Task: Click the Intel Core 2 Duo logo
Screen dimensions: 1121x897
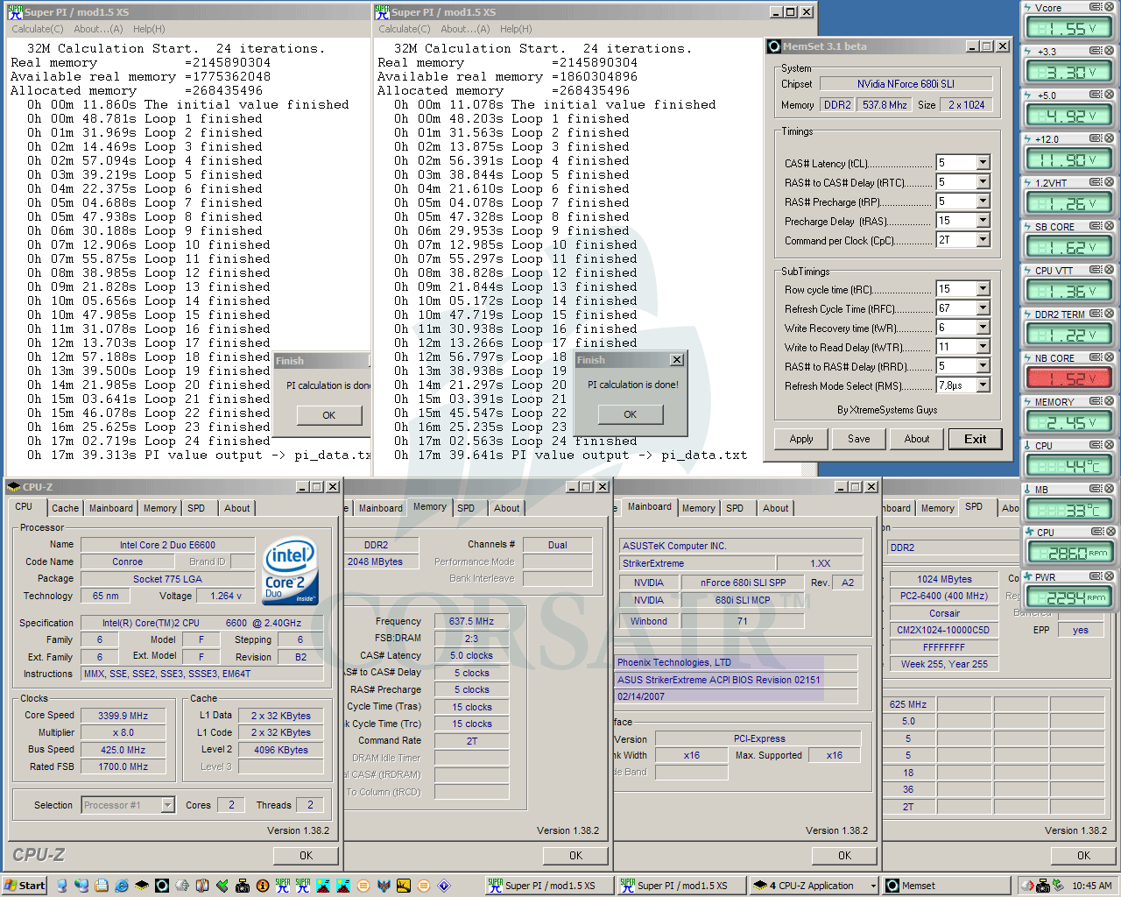Action: [291, 570]
